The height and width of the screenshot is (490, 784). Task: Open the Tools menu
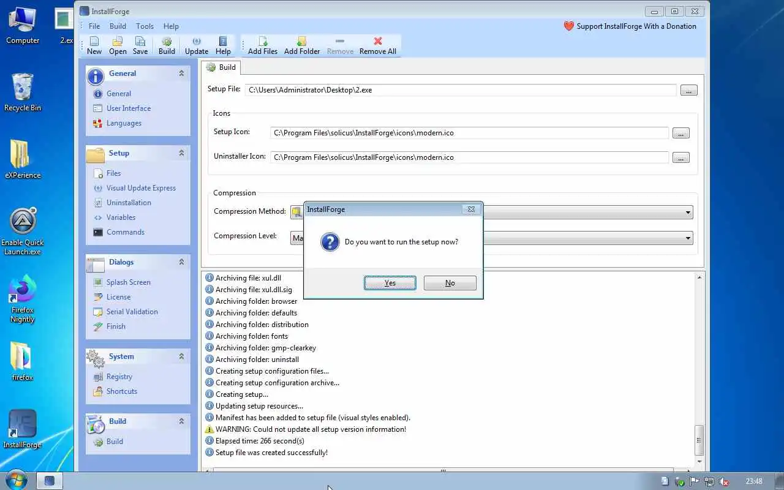click(x=145, y=26)
